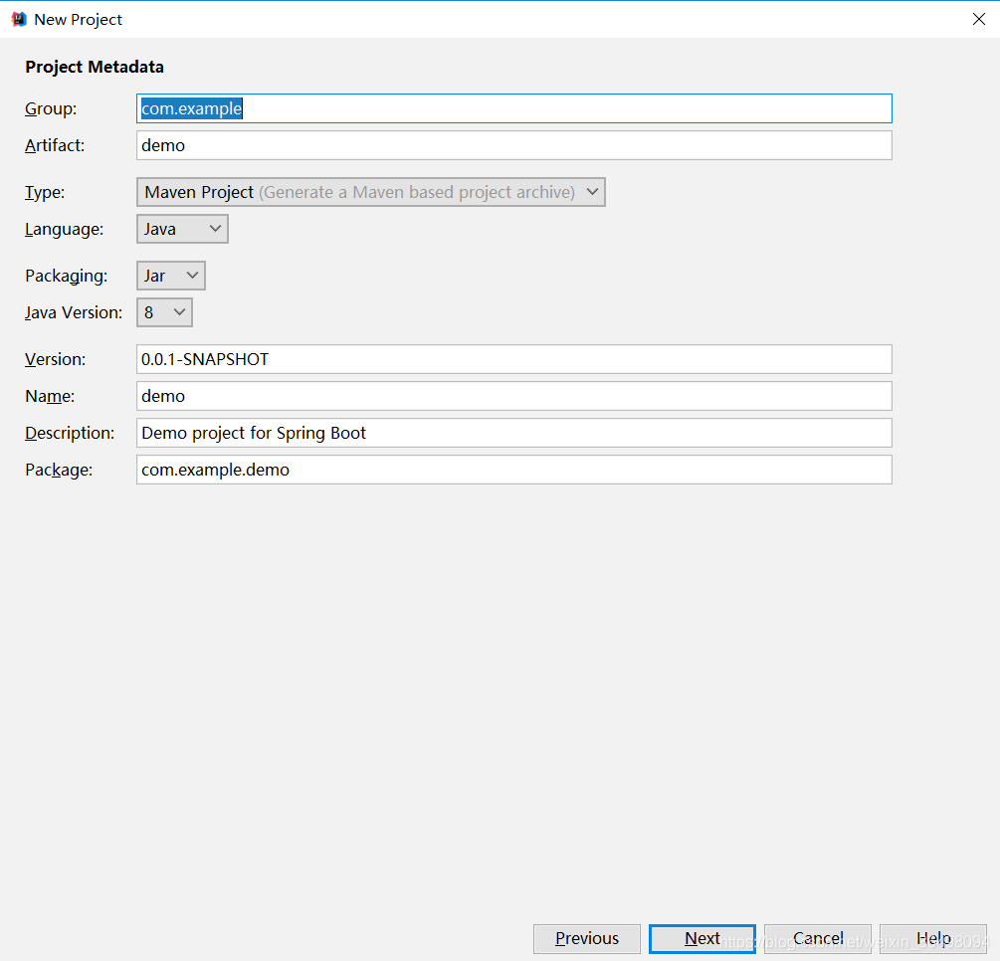Click the Package label
This screenshot has width=1000, height=961.
59,471
